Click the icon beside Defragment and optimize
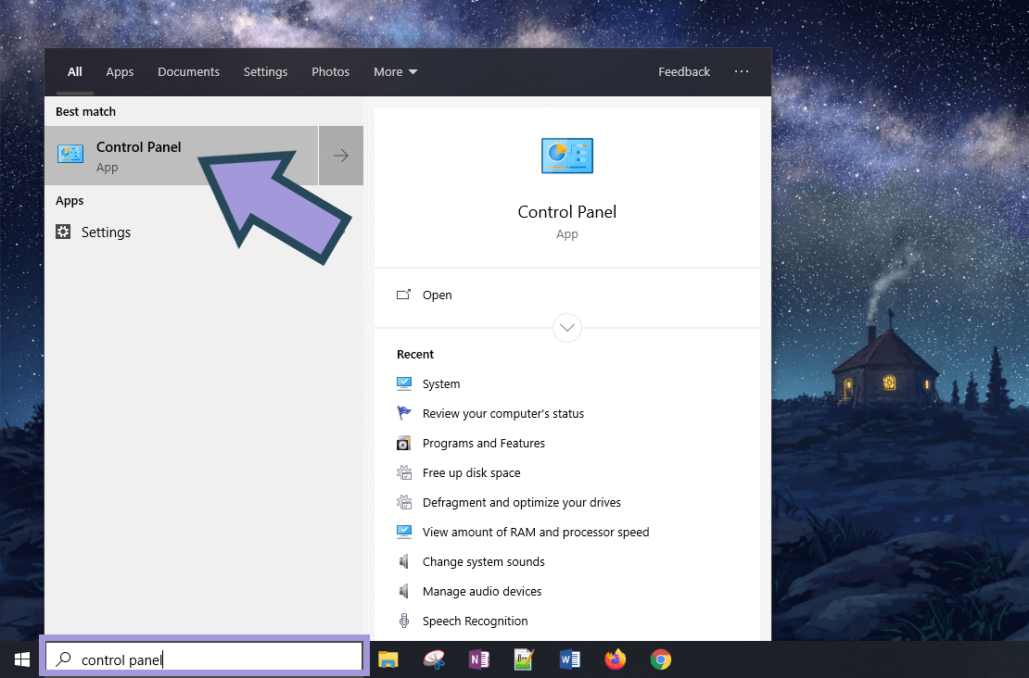Screen dimensions: 1029x678 tap(404, 502)
